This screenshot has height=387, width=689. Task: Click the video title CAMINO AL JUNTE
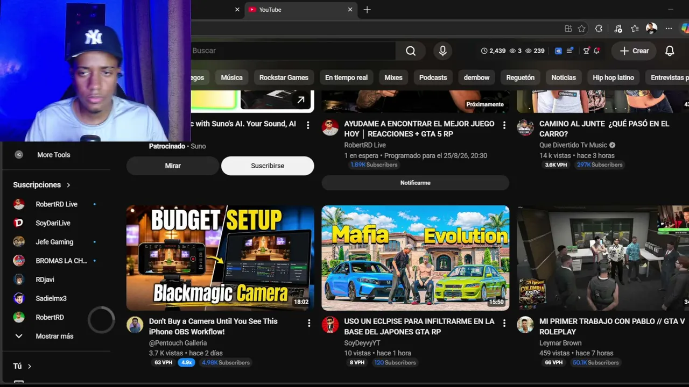604,128
